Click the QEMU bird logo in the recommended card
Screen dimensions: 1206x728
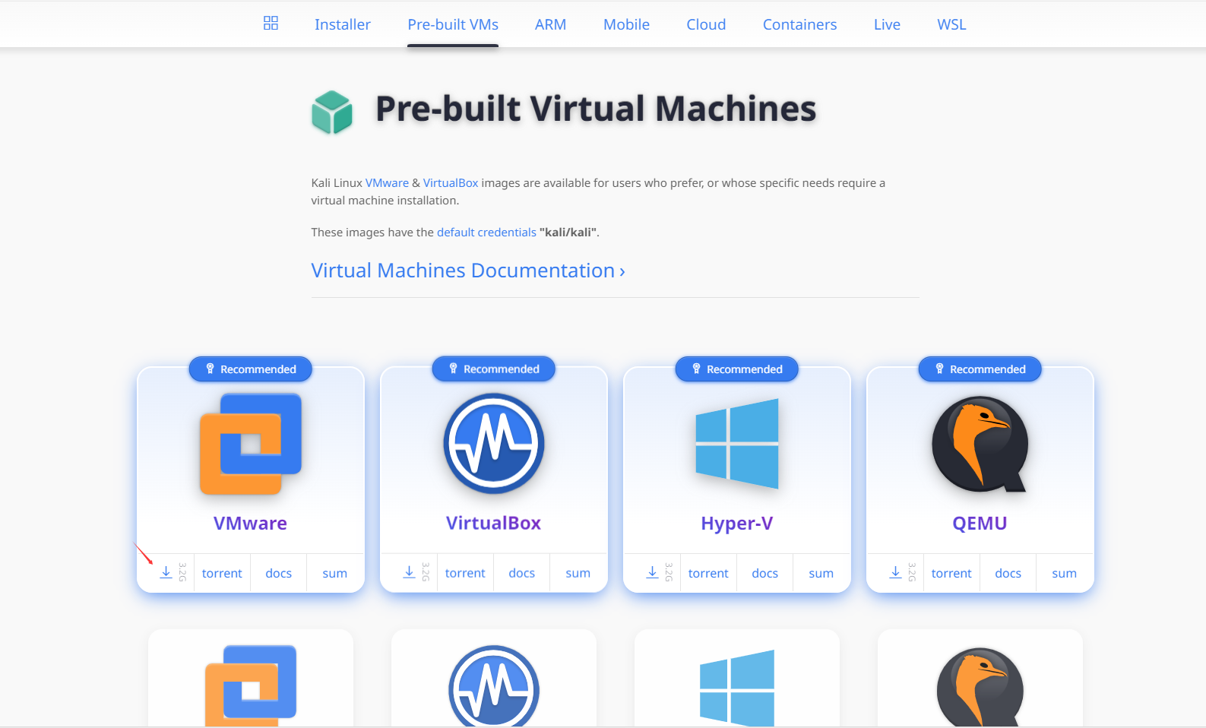click(x=980, y=445)
